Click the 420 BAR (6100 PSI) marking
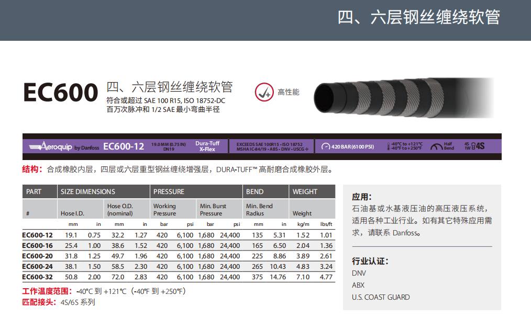Image resolution: width=531 pixels, height=318 pixels. coord(352,146)
